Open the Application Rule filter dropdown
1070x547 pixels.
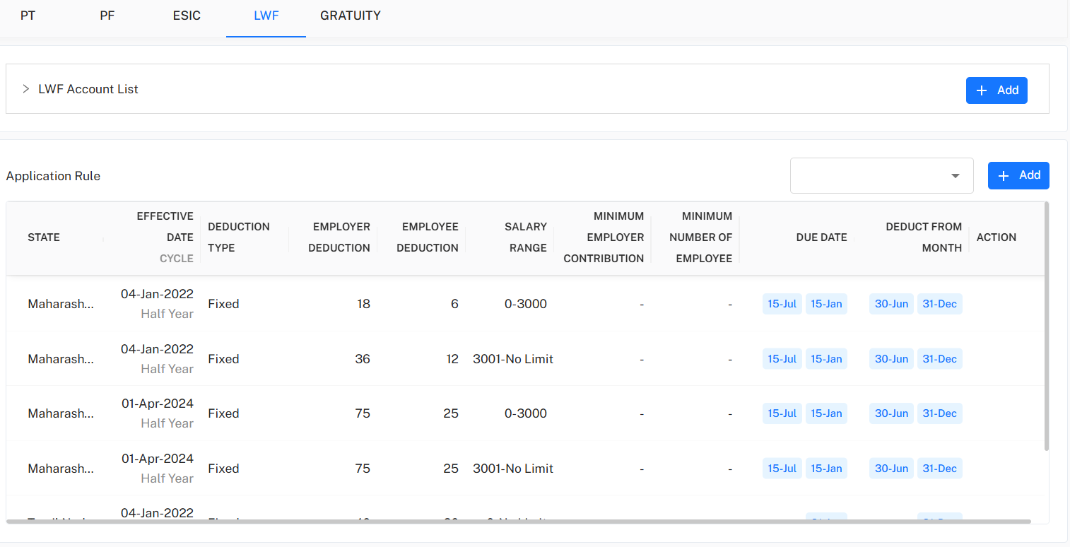[x=881, y=175]
